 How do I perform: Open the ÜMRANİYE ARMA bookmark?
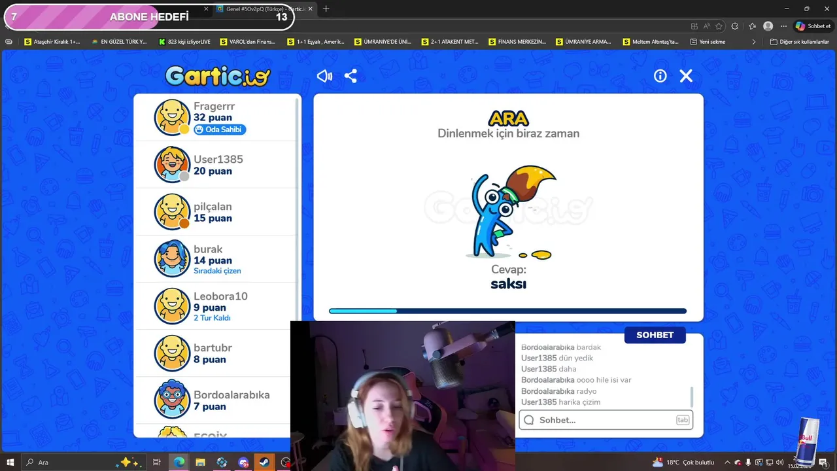583,41
